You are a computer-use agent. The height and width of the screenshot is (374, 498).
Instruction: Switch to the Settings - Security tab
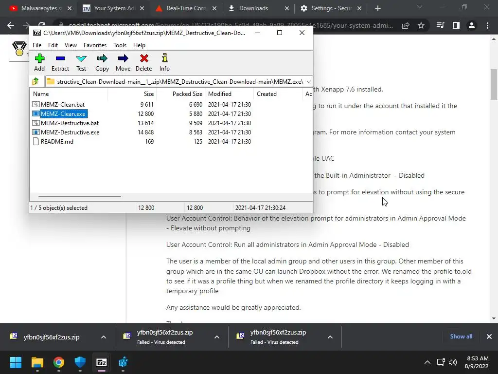(x=331, y=8)
